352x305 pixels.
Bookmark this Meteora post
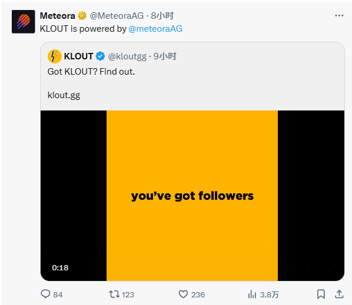coord(321,294)
